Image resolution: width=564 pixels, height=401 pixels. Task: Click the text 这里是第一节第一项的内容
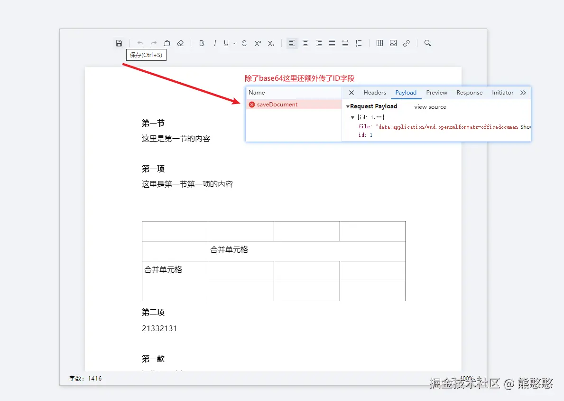click(187, 184)
